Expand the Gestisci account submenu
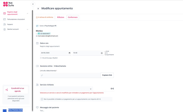Viewport: 183px width, 112px height. pyautogui.click(x=28, y=29)
